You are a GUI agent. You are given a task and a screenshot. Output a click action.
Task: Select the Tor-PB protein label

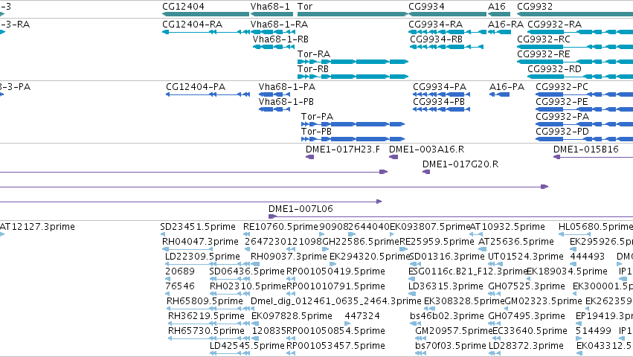click(317, 132)
